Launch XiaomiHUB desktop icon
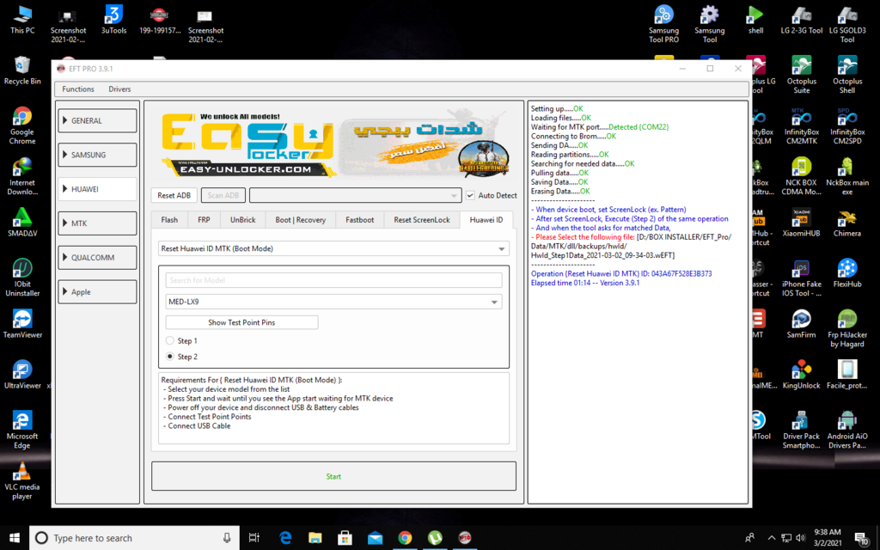 802,223
